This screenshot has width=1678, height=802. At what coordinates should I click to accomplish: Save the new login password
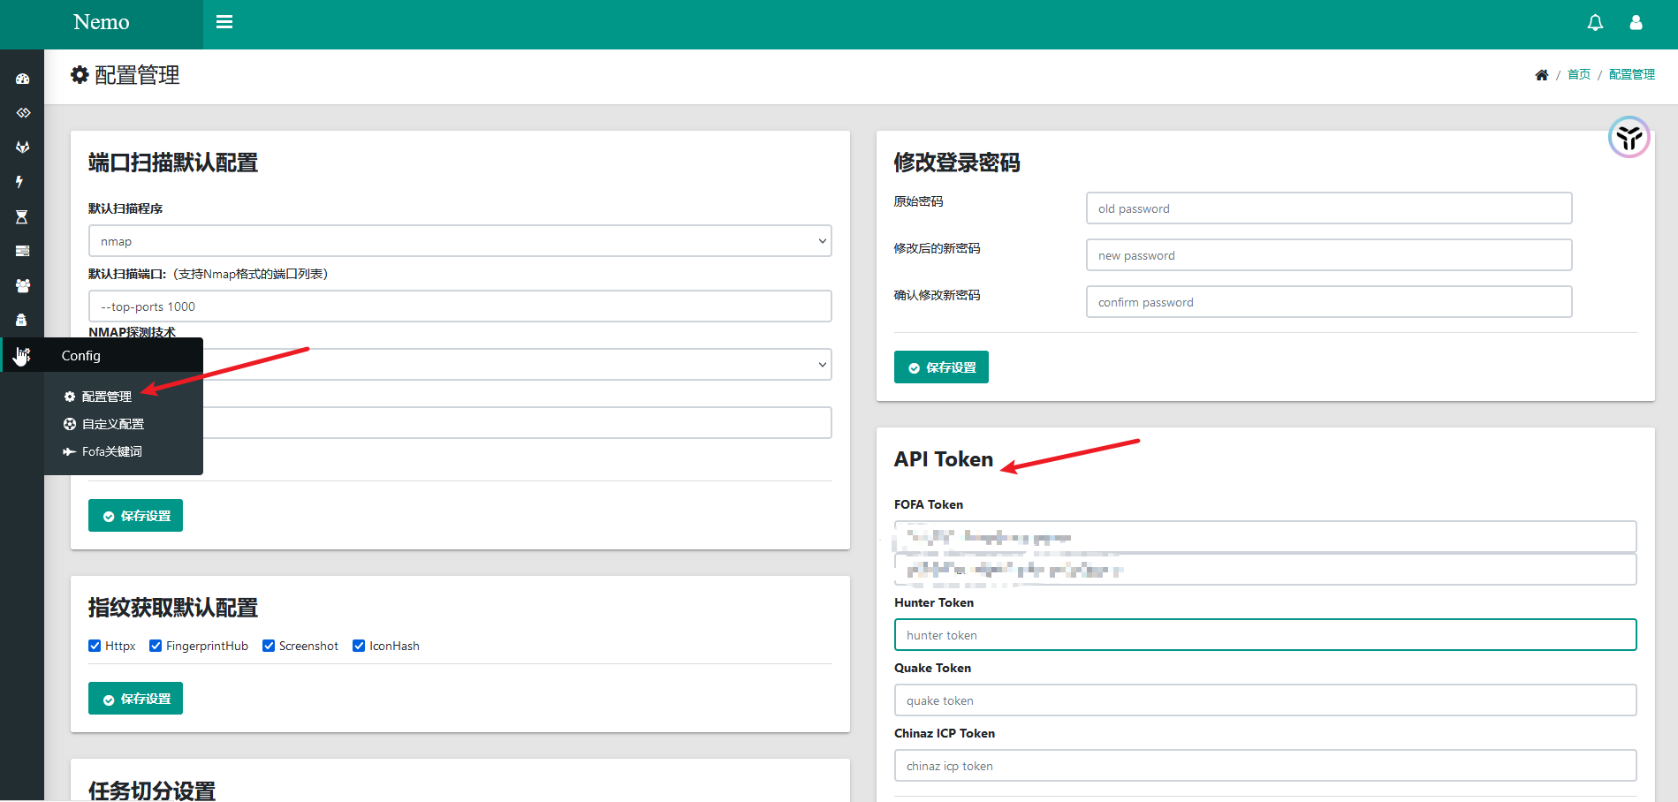pos(941,367)
